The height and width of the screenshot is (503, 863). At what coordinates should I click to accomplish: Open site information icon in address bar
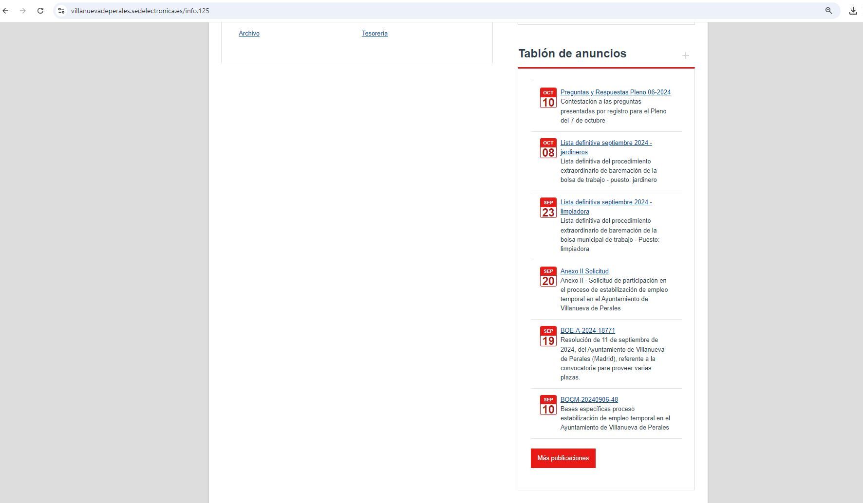61,11
